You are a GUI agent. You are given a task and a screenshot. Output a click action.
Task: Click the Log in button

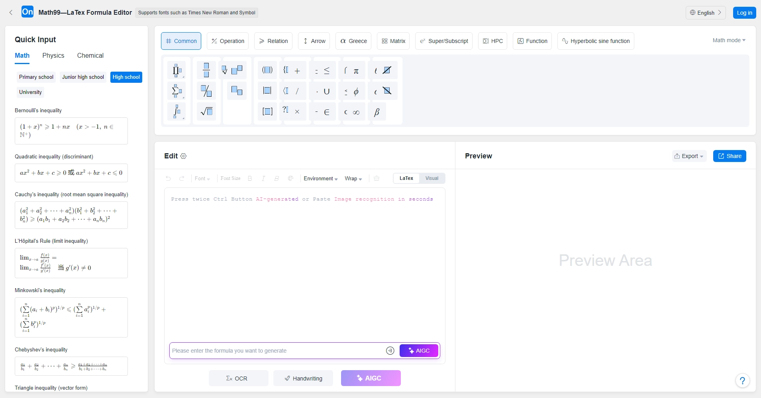744,13
